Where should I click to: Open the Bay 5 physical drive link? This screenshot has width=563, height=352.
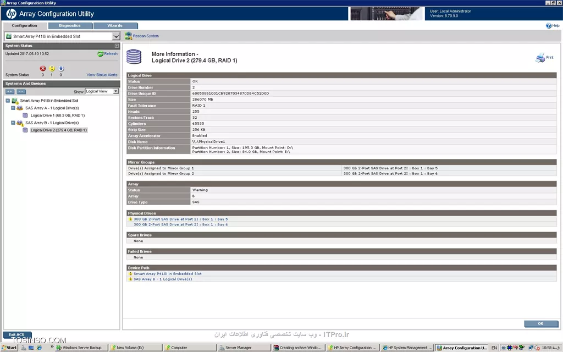tap(180, 219)
